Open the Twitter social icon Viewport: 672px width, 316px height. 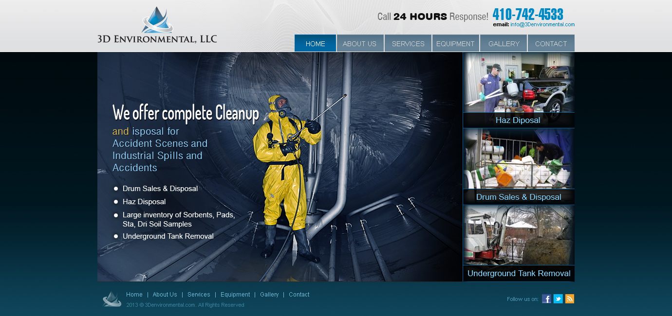(558, 299)
